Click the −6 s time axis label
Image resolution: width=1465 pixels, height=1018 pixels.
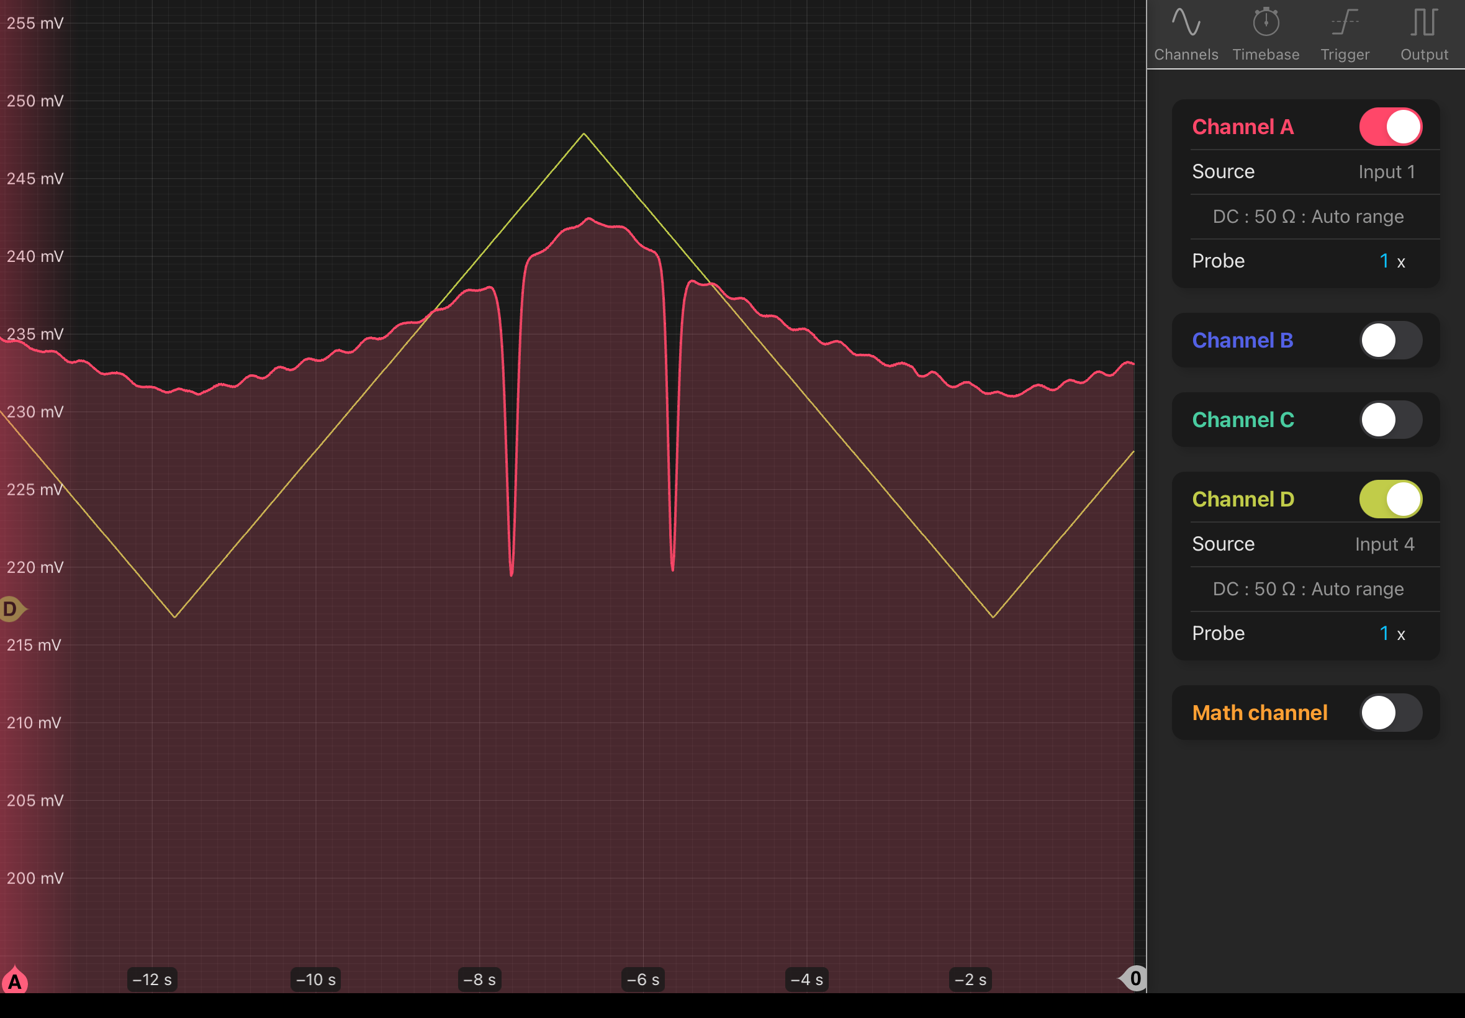point(643,980)
